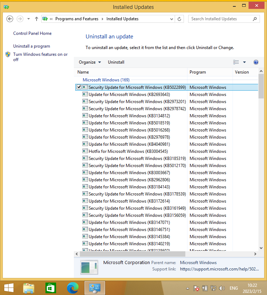
Task: Collapse the Microsoft Windows (169) group
Action: pos(106,80)
